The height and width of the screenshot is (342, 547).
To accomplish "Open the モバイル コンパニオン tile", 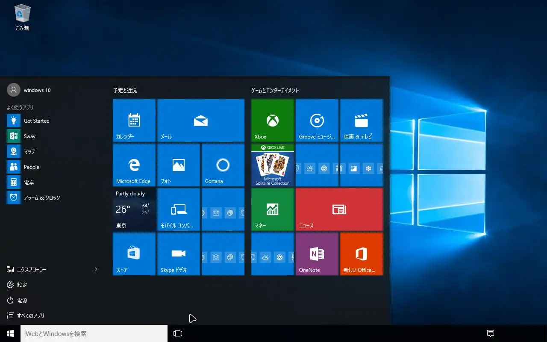I will click(x=179, y=209).
